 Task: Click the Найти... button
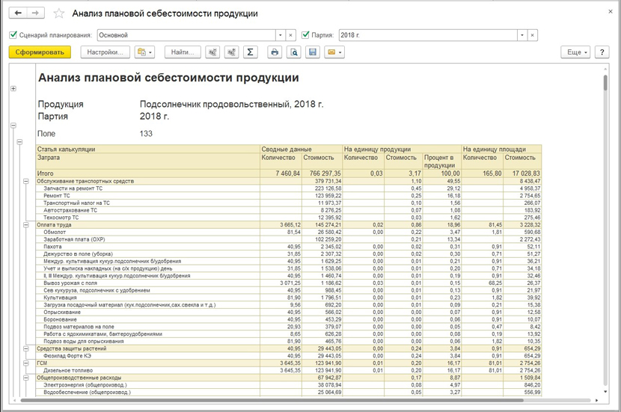coord(183,52)
